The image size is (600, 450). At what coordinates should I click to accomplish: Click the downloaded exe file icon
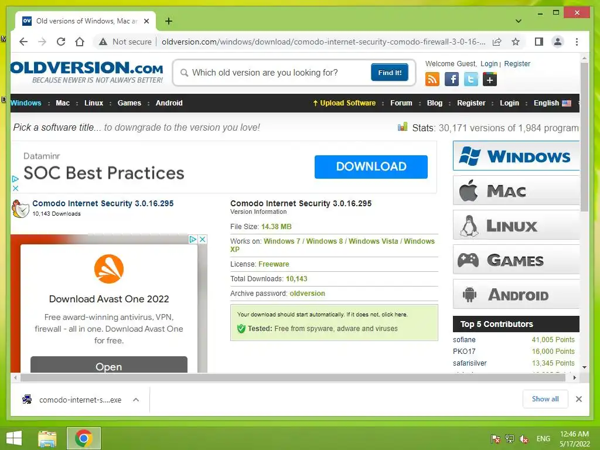pyautogui.click(x=27, y=400)
